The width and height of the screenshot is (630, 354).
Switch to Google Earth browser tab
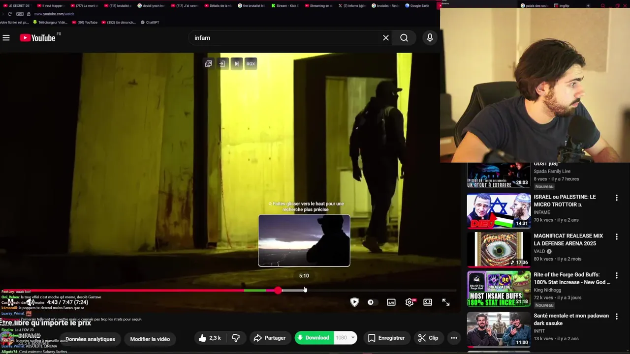click(417, 6)
